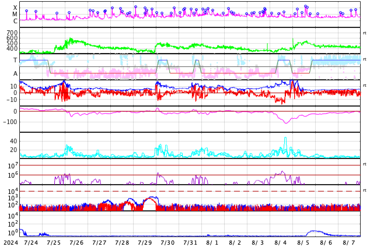
Task: Click the 7/30 date label
Action: tap(167, 243)
